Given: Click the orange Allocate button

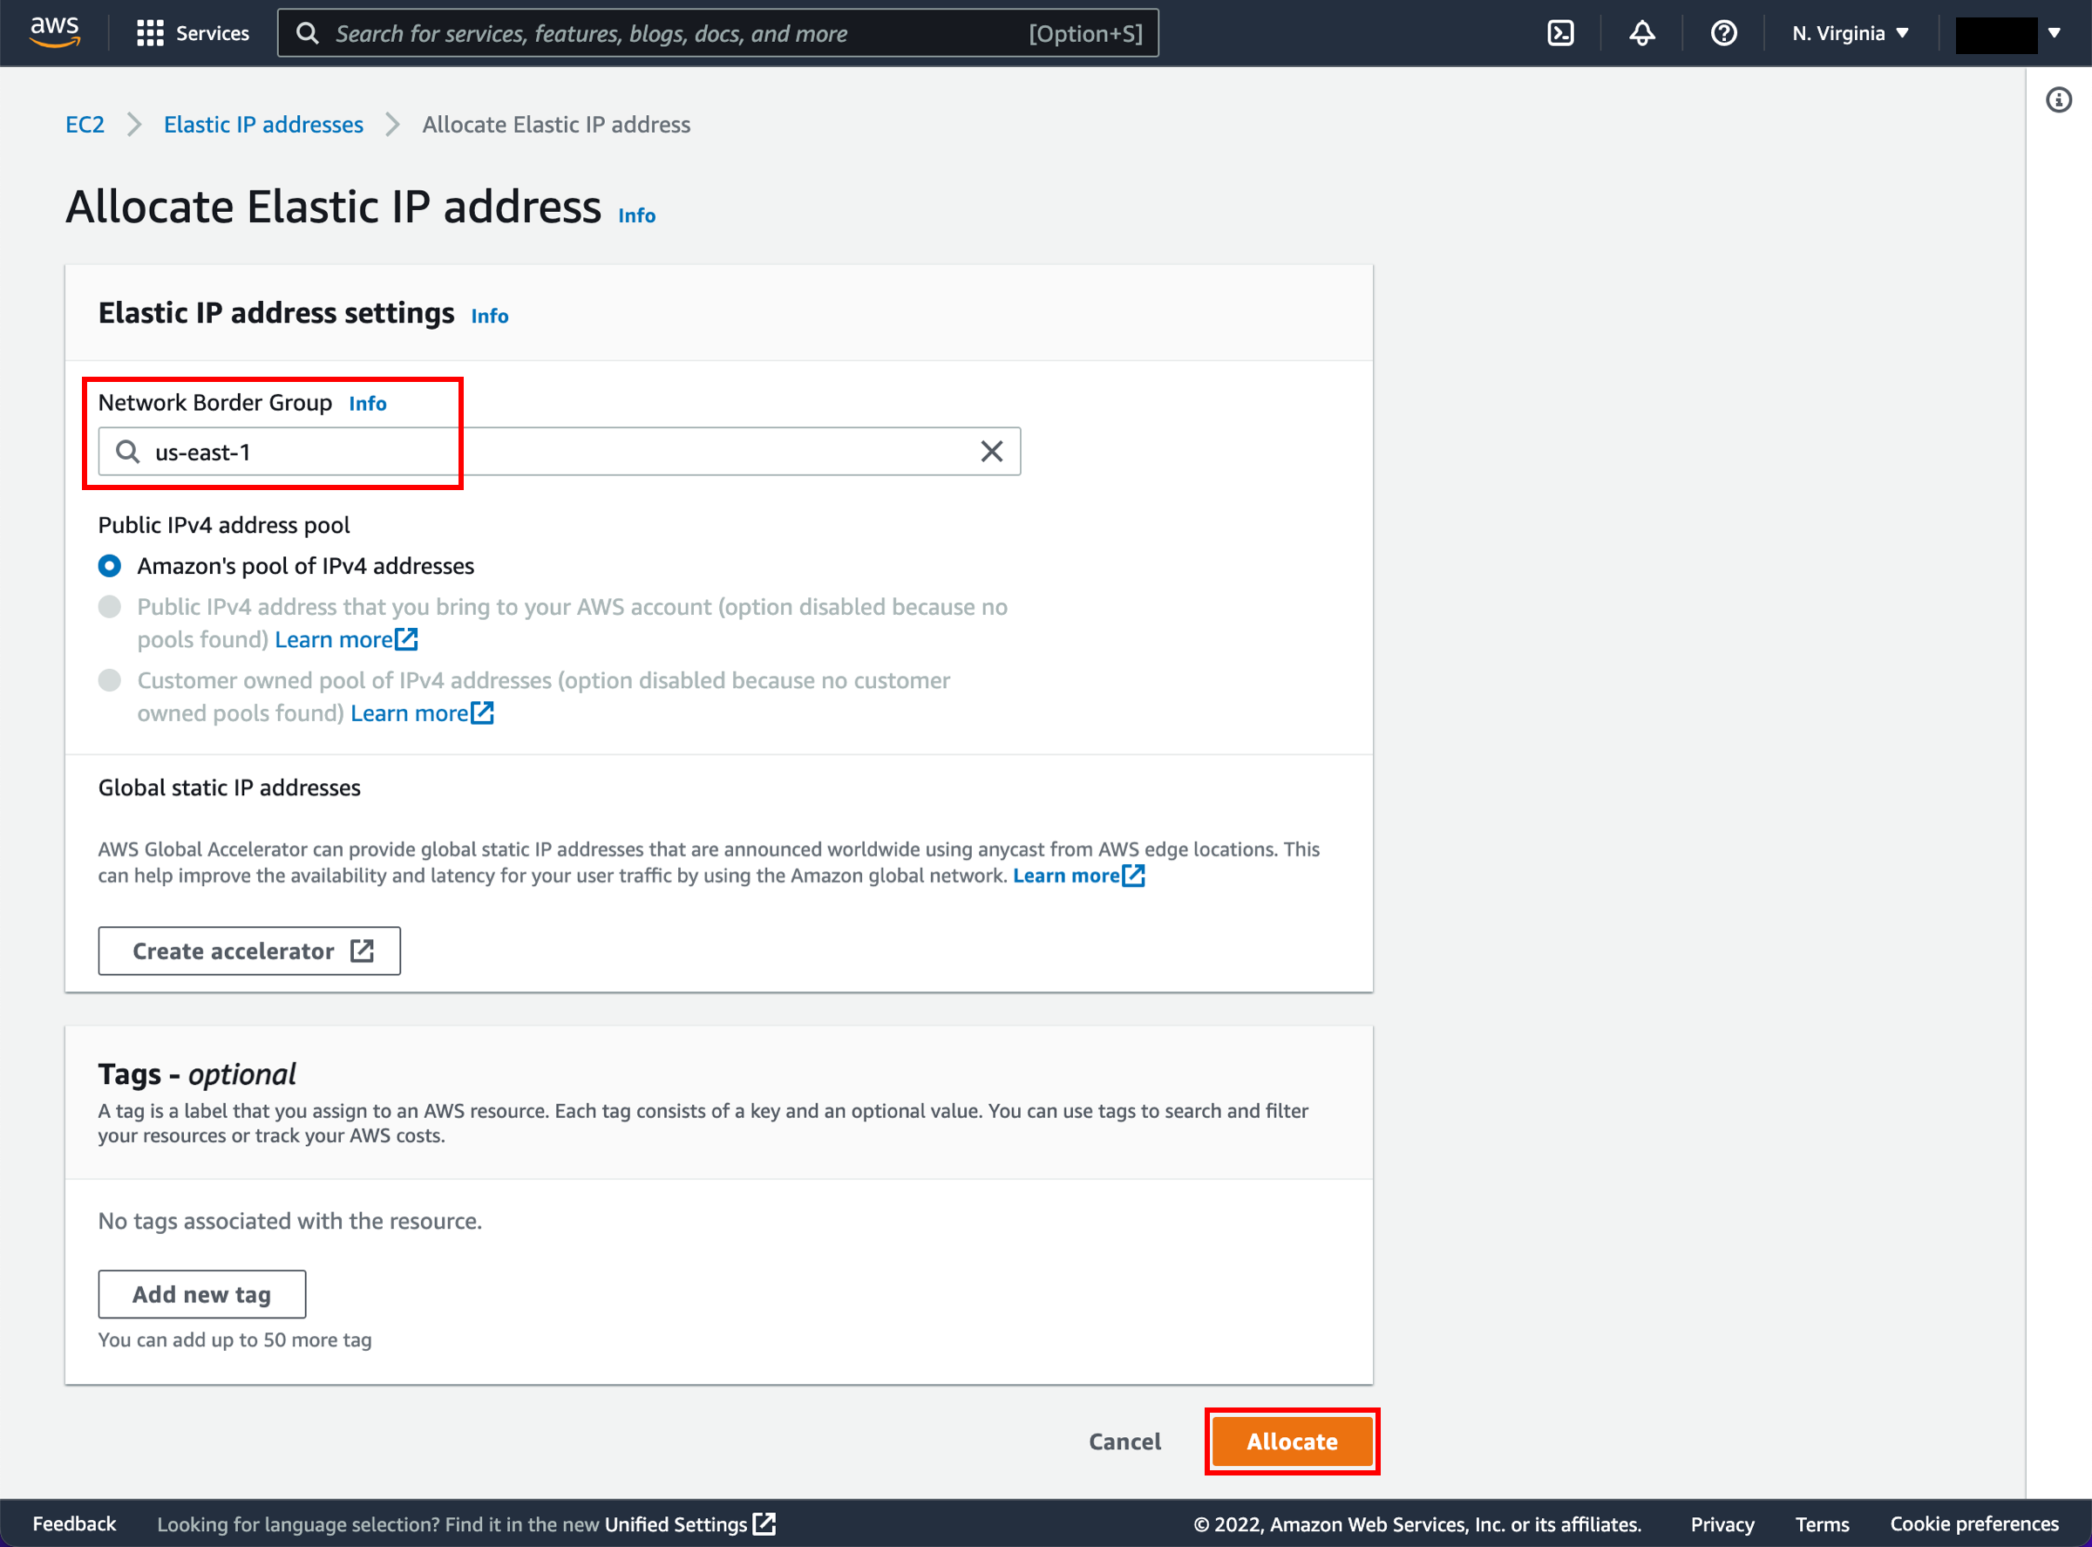Looking at the screenshot, I should (1292, 1441).
